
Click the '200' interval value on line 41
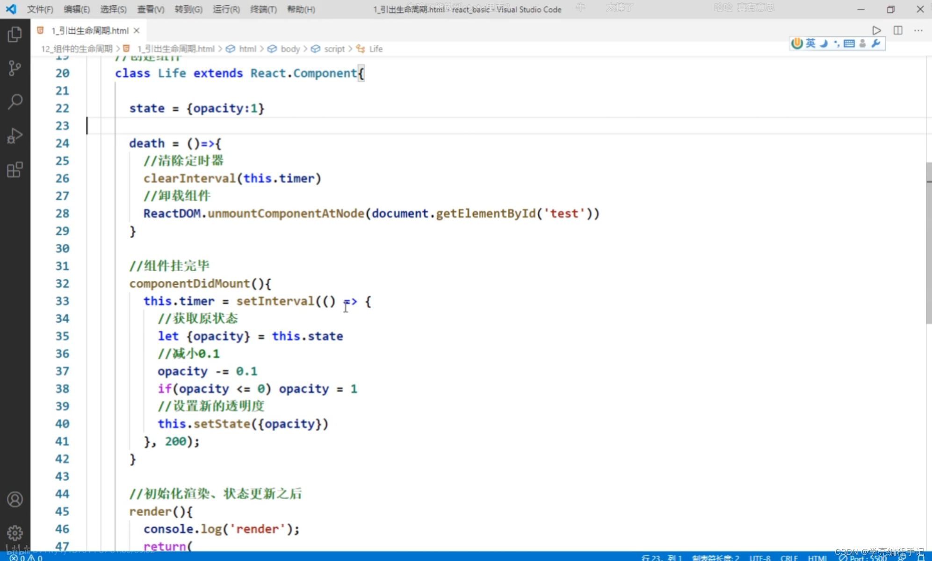175,441
